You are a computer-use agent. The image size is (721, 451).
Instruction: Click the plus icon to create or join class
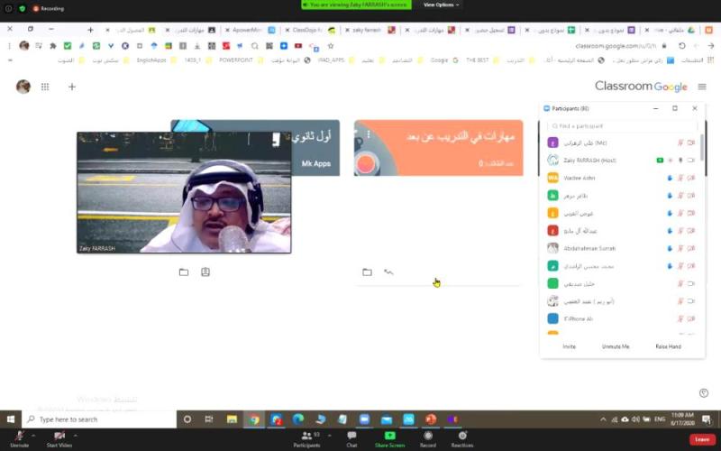coord(72,87)
